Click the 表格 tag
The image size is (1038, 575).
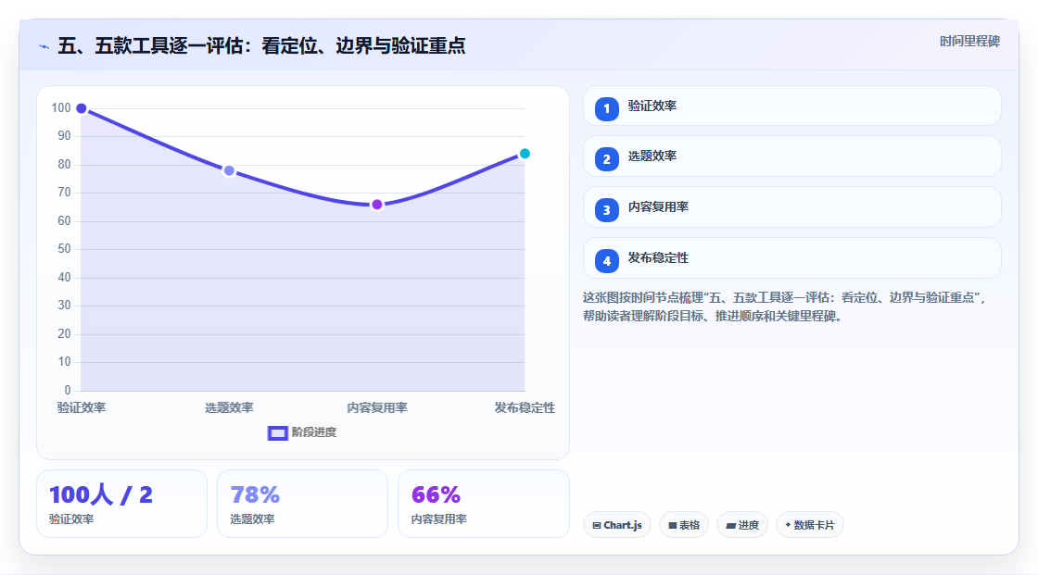[684, 525]
